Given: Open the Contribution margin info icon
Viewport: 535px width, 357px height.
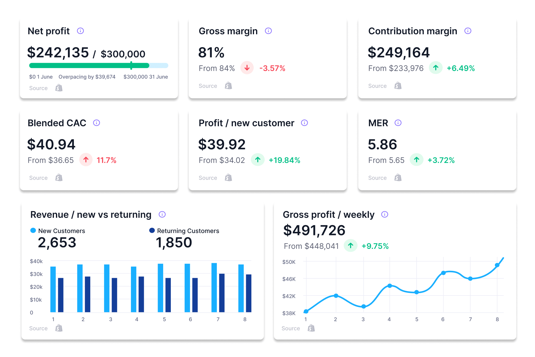Looking at the screenshot, I should pyautogui.click(x=468, y=31).
